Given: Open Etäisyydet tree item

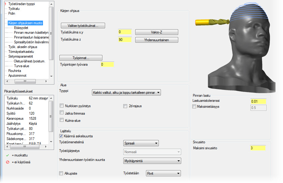Looking at the screenshot, I should pos(21,28).
